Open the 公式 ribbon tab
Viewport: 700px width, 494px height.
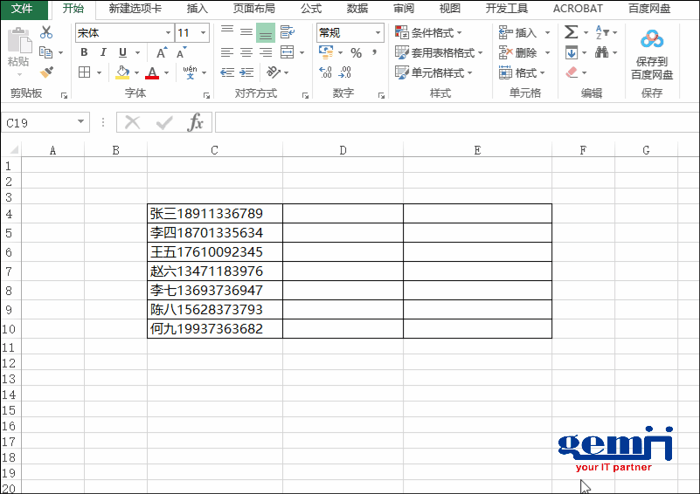(x=311, y=9)
